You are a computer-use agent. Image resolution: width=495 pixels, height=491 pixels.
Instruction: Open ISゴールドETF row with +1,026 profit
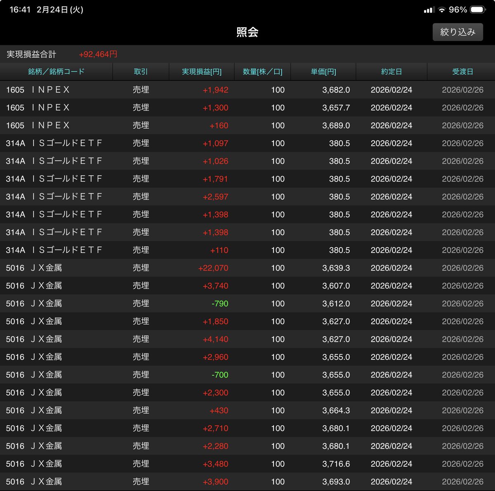[247, 161]
